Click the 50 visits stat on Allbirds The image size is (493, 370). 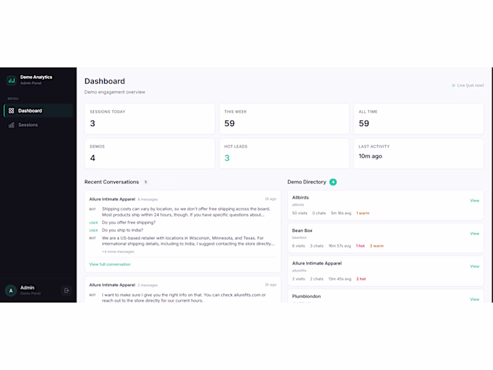(299, 214)
